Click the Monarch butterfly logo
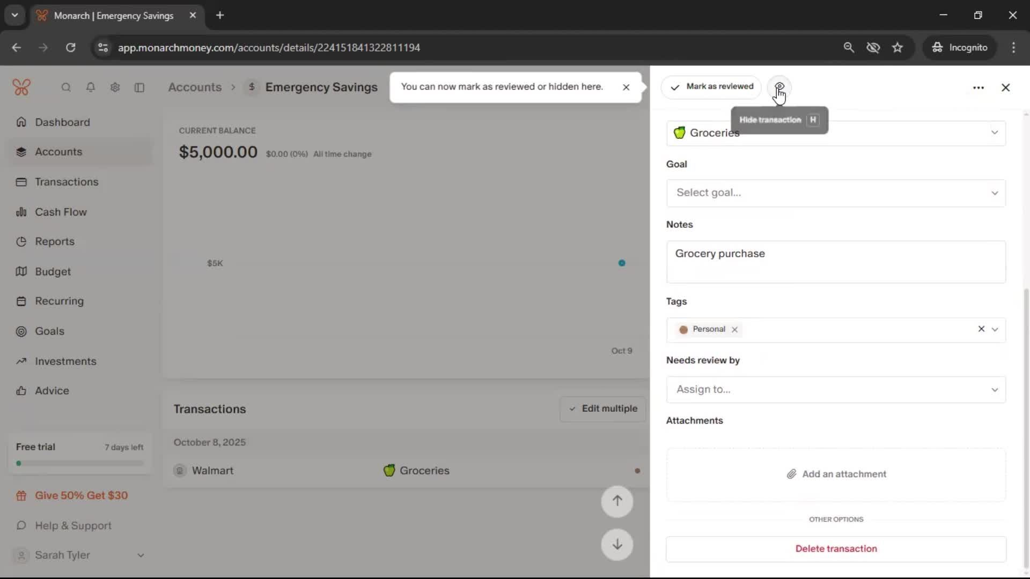1030x579 pixels. tap(21, 87)
